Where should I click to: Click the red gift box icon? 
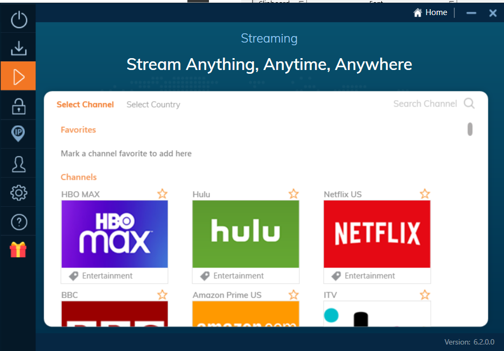(x=18, y=250)
